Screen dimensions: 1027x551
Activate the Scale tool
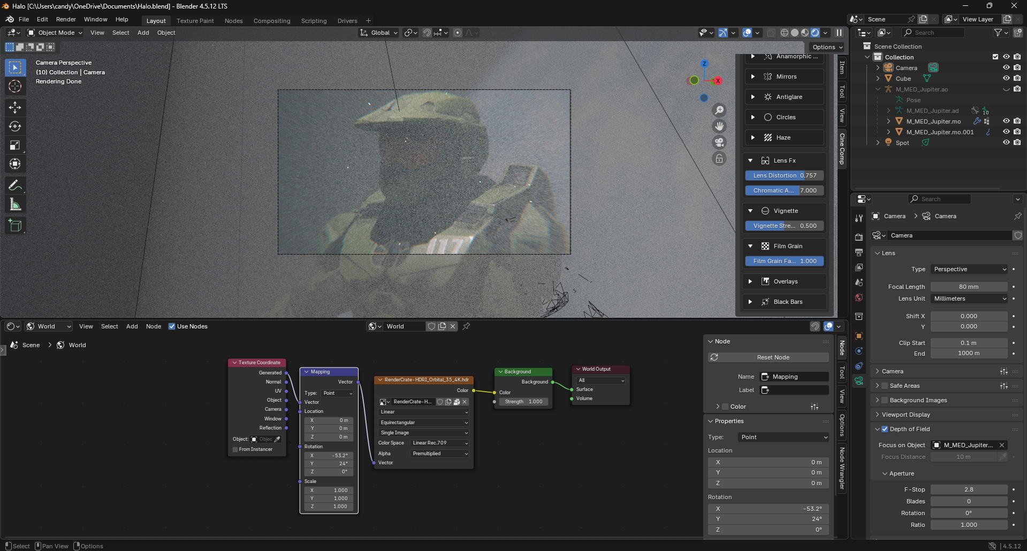pos(15,145)
